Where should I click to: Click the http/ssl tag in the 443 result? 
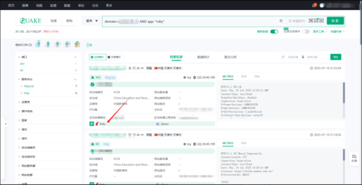pyautogui.click(x=110, y=77)
